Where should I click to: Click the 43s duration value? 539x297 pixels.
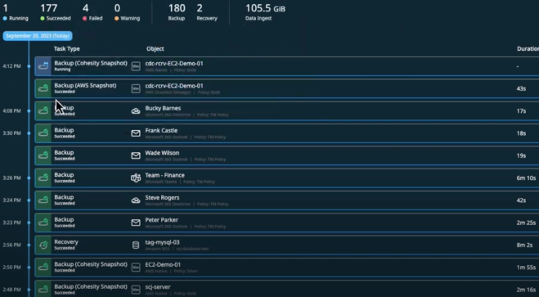pyautogui.click(x=521, y=88)
